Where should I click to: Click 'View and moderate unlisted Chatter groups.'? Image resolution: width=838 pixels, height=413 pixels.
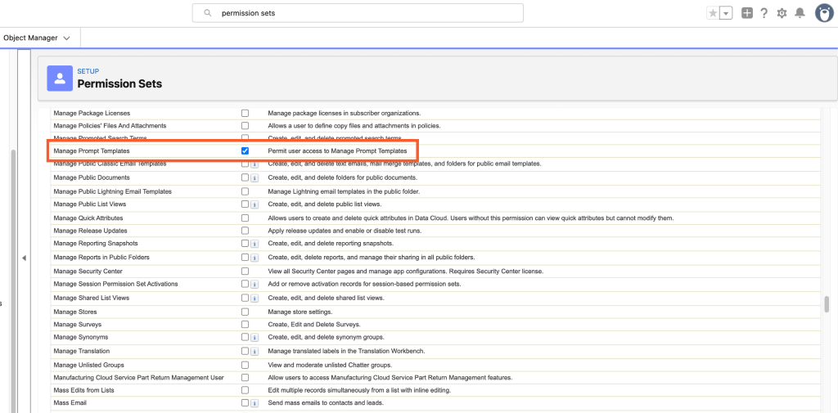330,365
